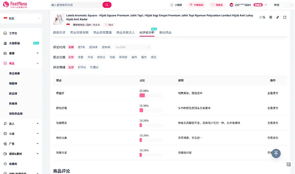Image resolution: width=295 pixels, height=174 pixels.
Task: Open 收藏夹 star icon in sidebar
Action: [5, 164]
